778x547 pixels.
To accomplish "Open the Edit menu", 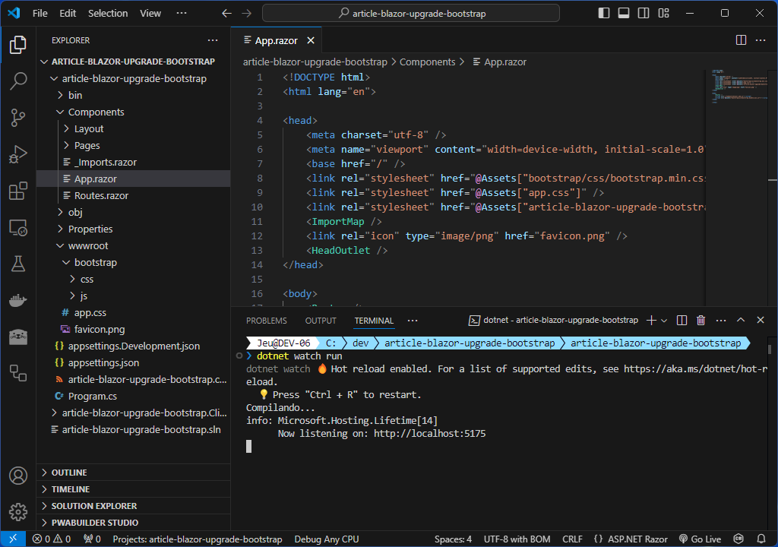I will [68, 14].
